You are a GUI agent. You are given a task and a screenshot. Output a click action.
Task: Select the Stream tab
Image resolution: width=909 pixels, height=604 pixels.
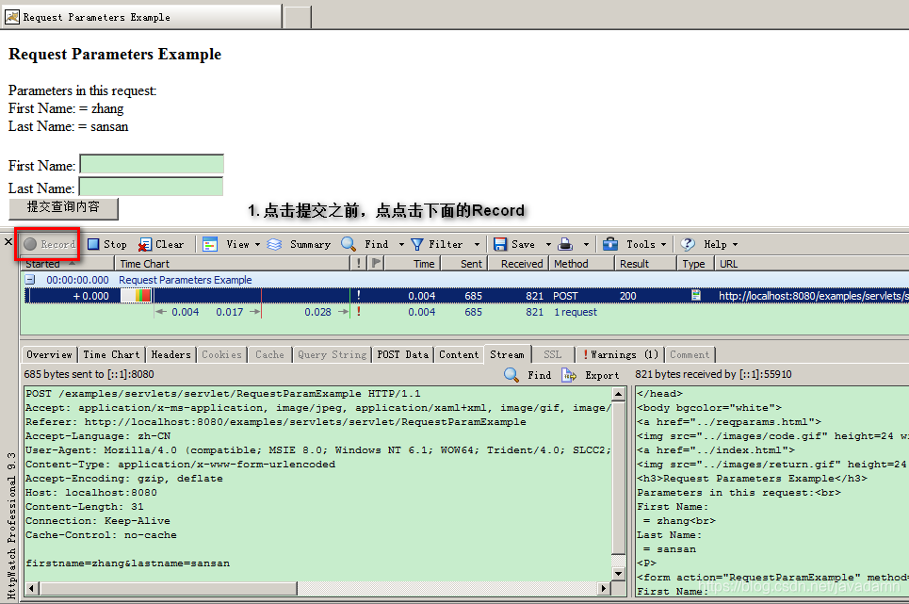507,354
